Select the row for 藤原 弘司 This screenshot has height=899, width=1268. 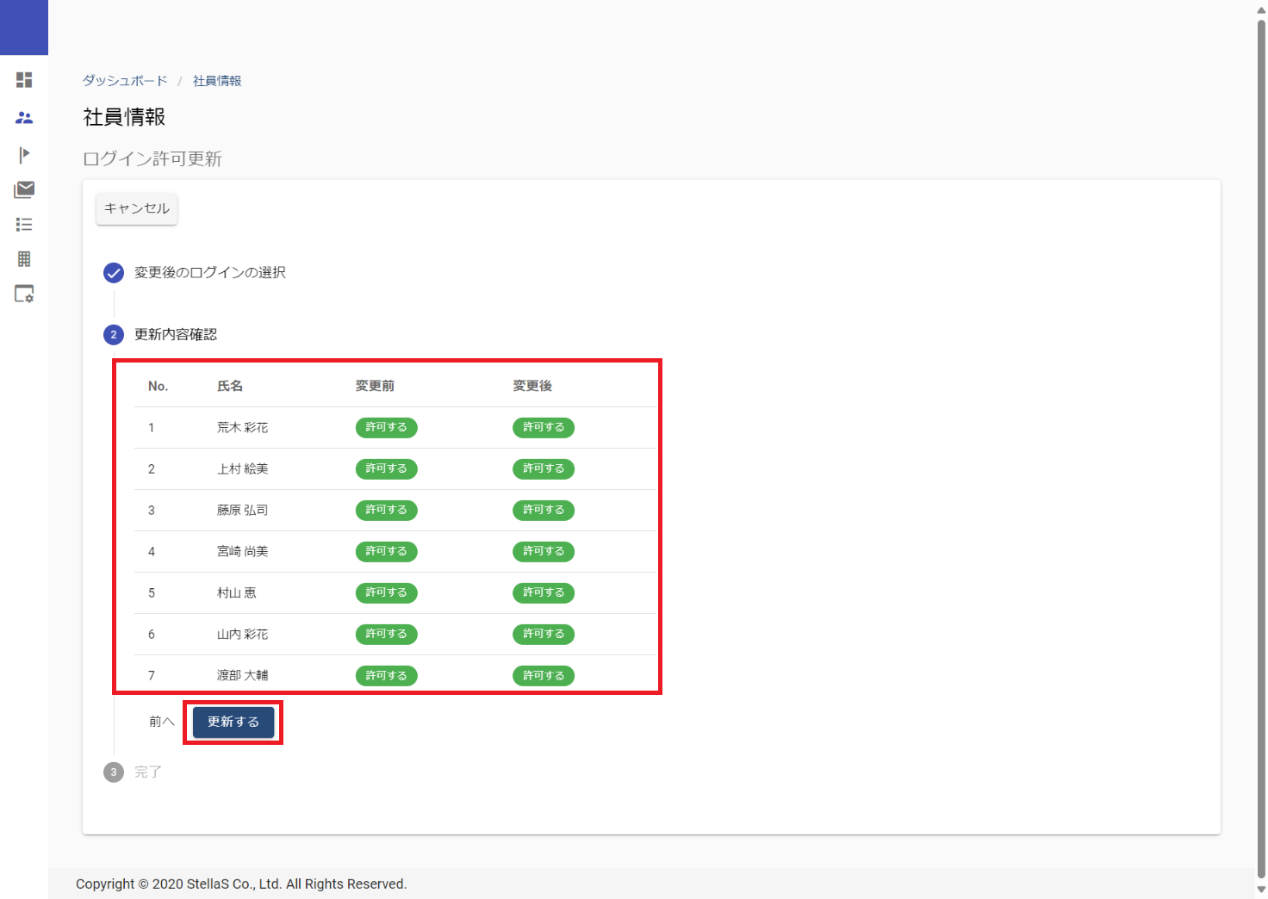point(242,511)
